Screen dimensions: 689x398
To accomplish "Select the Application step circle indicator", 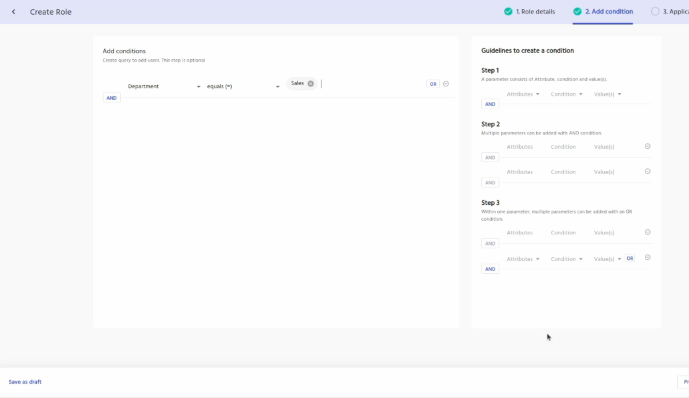I will pos(655,12).
